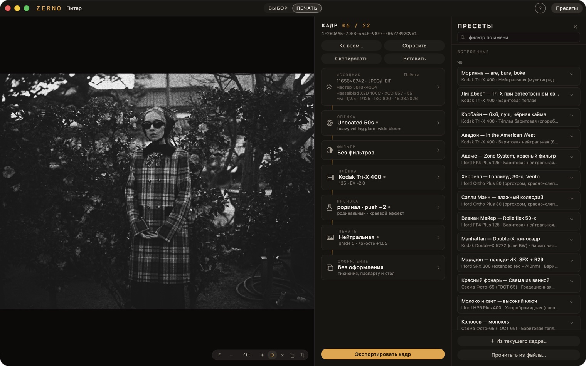The width and height of the screenshot is (586, 366).
Task: Toggle the Пресеты button in title bar
Action: point(567,8)
